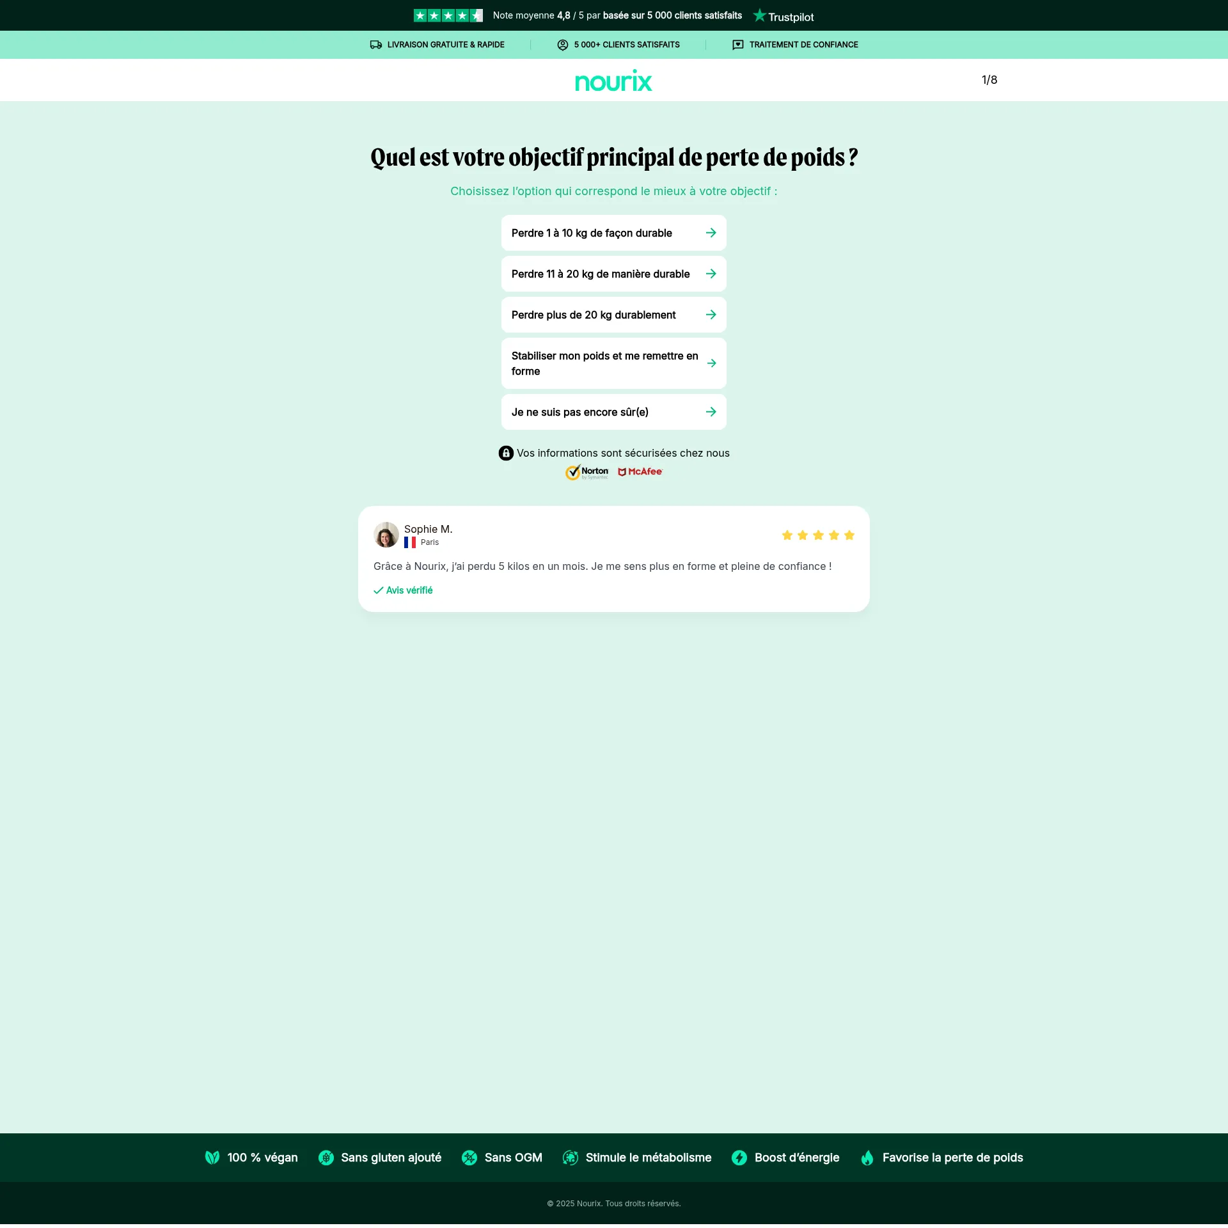Viewport: 1228px width, 1228px height.
Task: Select 'Perdre 1 à 10 kg' option
Action: [x=613, y=233]
